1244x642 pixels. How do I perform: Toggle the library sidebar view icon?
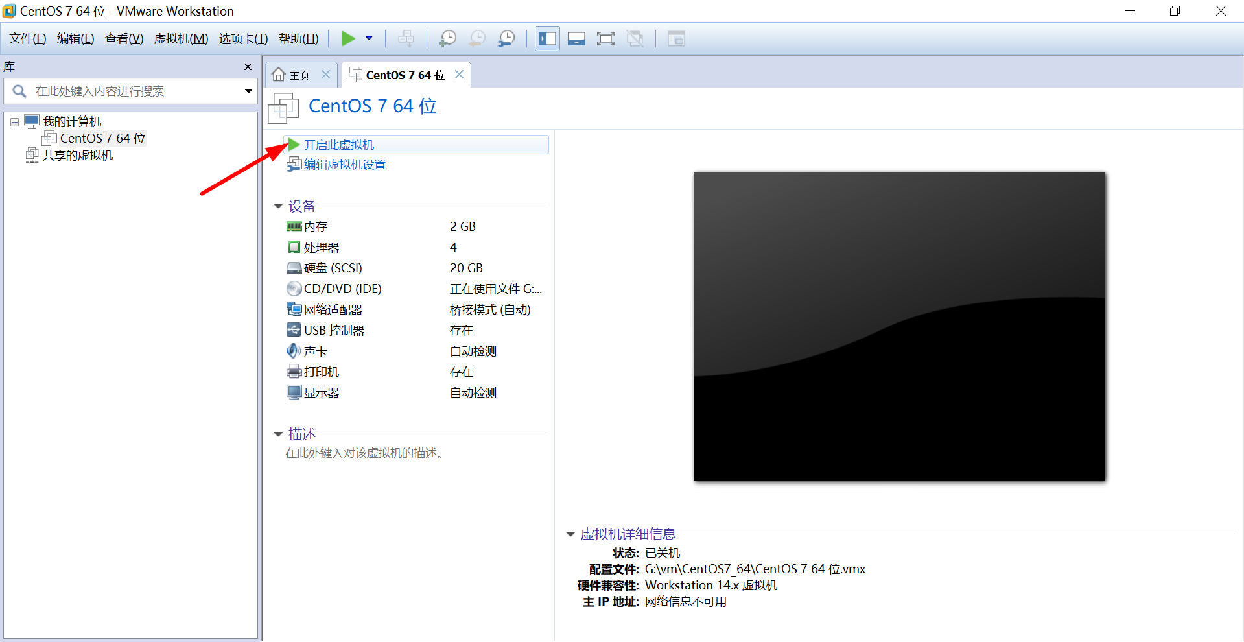(x=547, y=39)
